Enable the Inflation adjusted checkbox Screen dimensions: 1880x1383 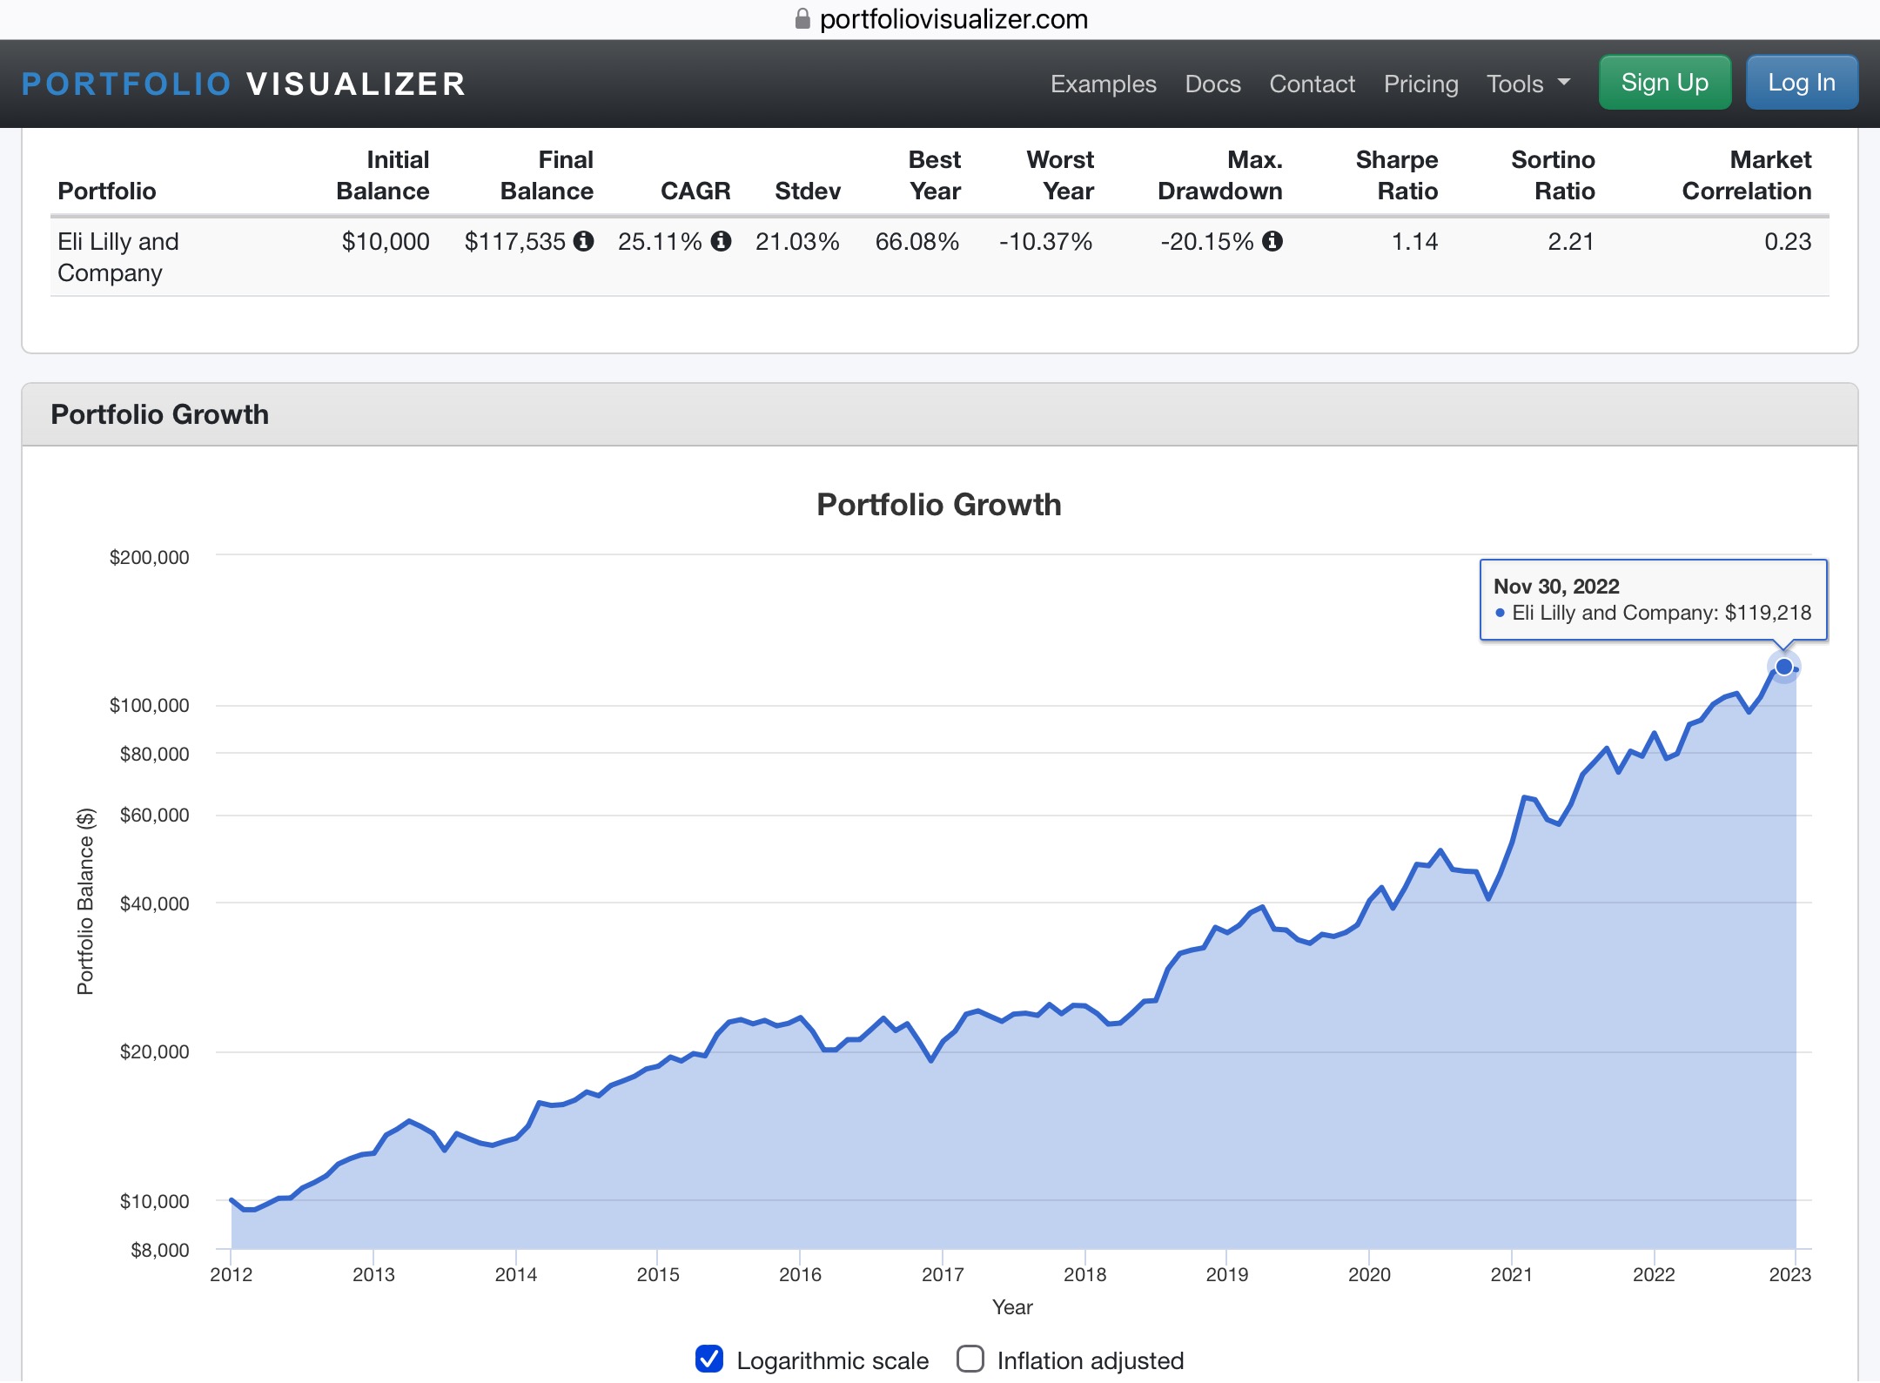pyautogui.click(x=970, y=1359)
